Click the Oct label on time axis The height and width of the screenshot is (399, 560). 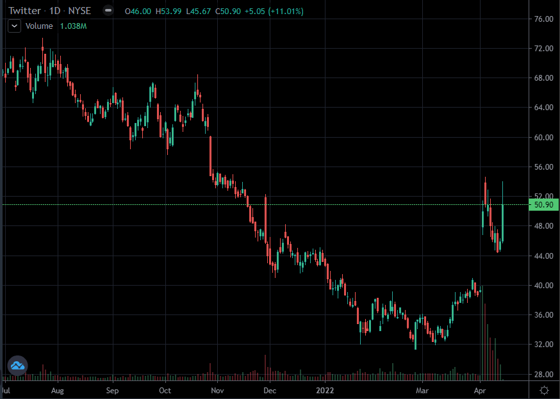tap(165, 391)
